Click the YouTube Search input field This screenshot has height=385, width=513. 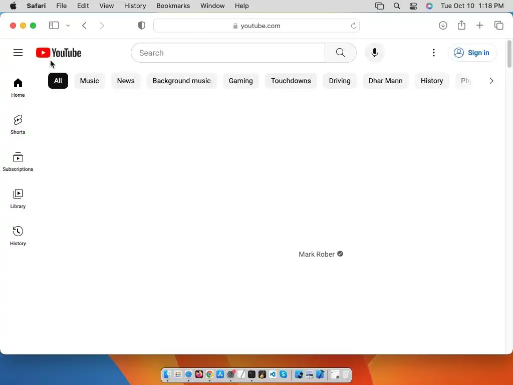tap(228, 53)
